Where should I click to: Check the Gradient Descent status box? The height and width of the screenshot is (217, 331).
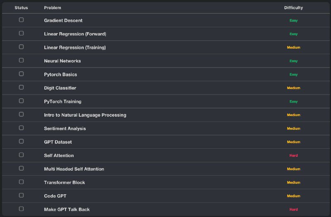(x=21, y=20)
